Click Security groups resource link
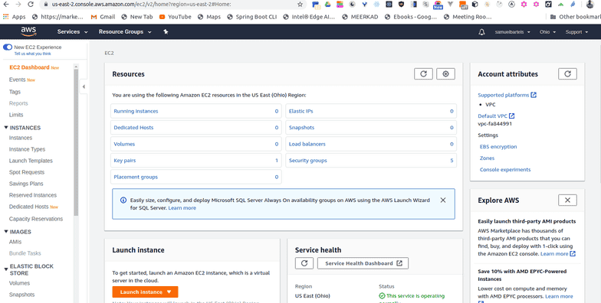The image size is (601, 303). coord(308,161)
